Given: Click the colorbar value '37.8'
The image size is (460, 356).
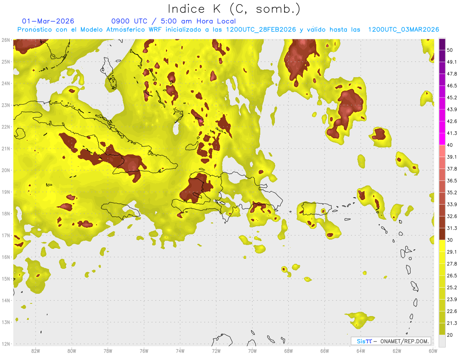Looking at the screenshot, I should tap(452, 169).
